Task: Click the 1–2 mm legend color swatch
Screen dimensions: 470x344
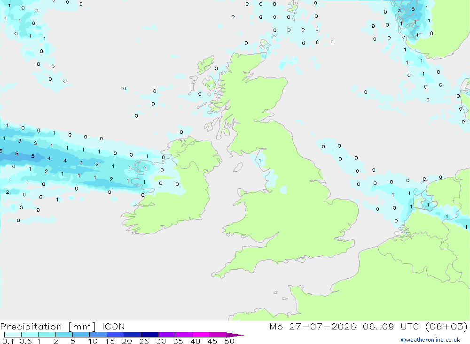Action: 47,335
